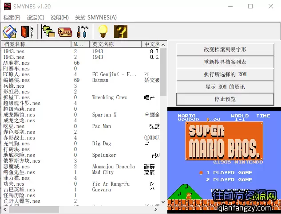Sort by the M... mapper column header

(x=80, y=44)
